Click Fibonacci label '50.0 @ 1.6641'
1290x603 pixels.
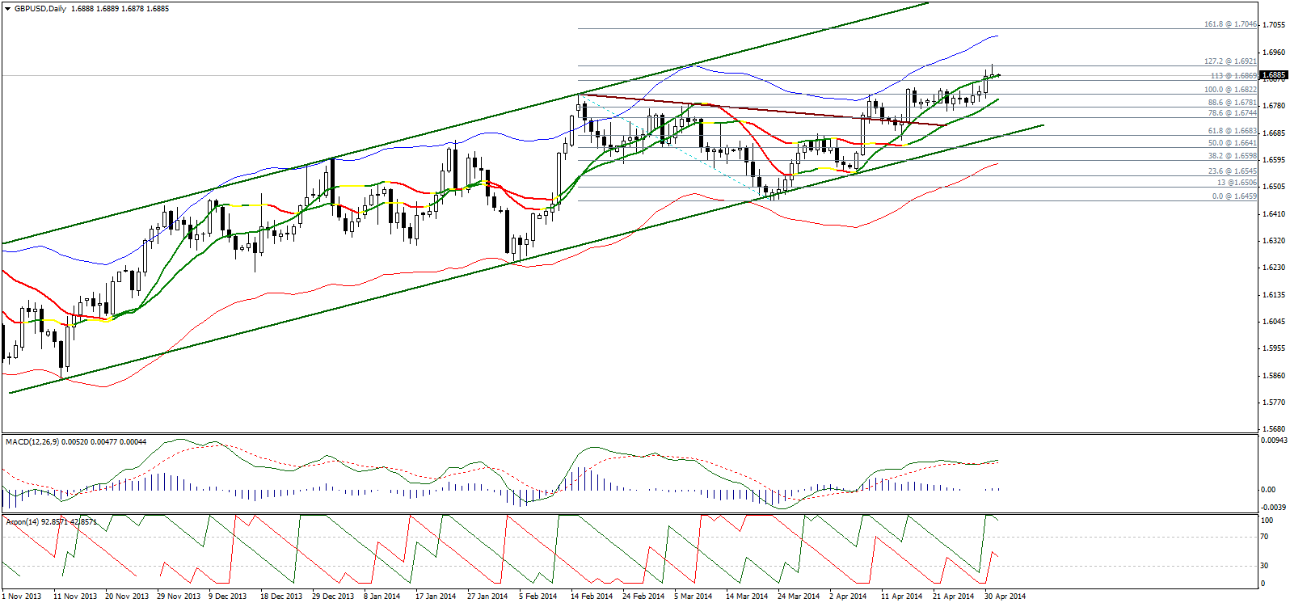click(1233, 143)
